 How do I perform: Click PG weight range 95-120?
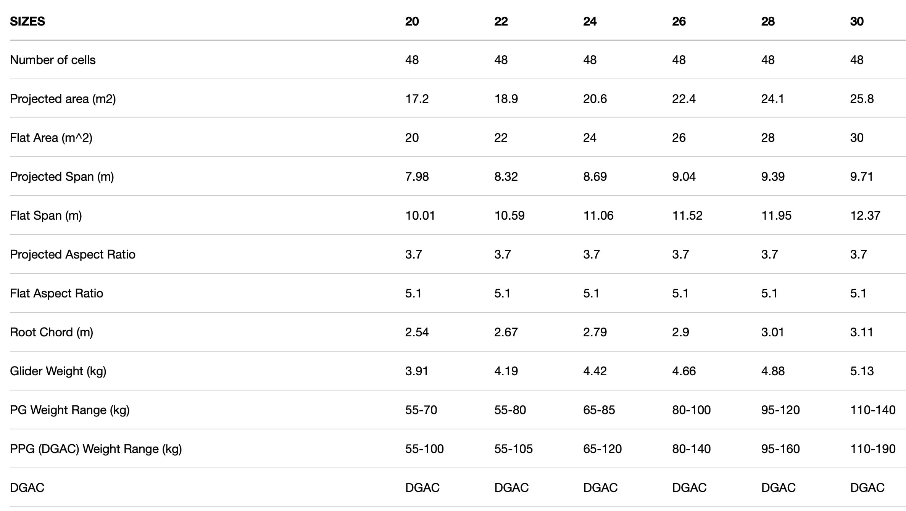(780, 410)
